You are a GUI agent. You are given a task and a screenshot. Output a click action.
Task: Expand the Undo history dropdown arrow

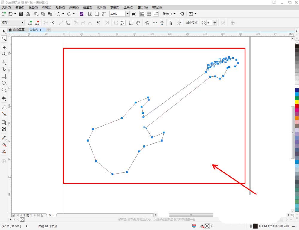click(x=63, y=14)
